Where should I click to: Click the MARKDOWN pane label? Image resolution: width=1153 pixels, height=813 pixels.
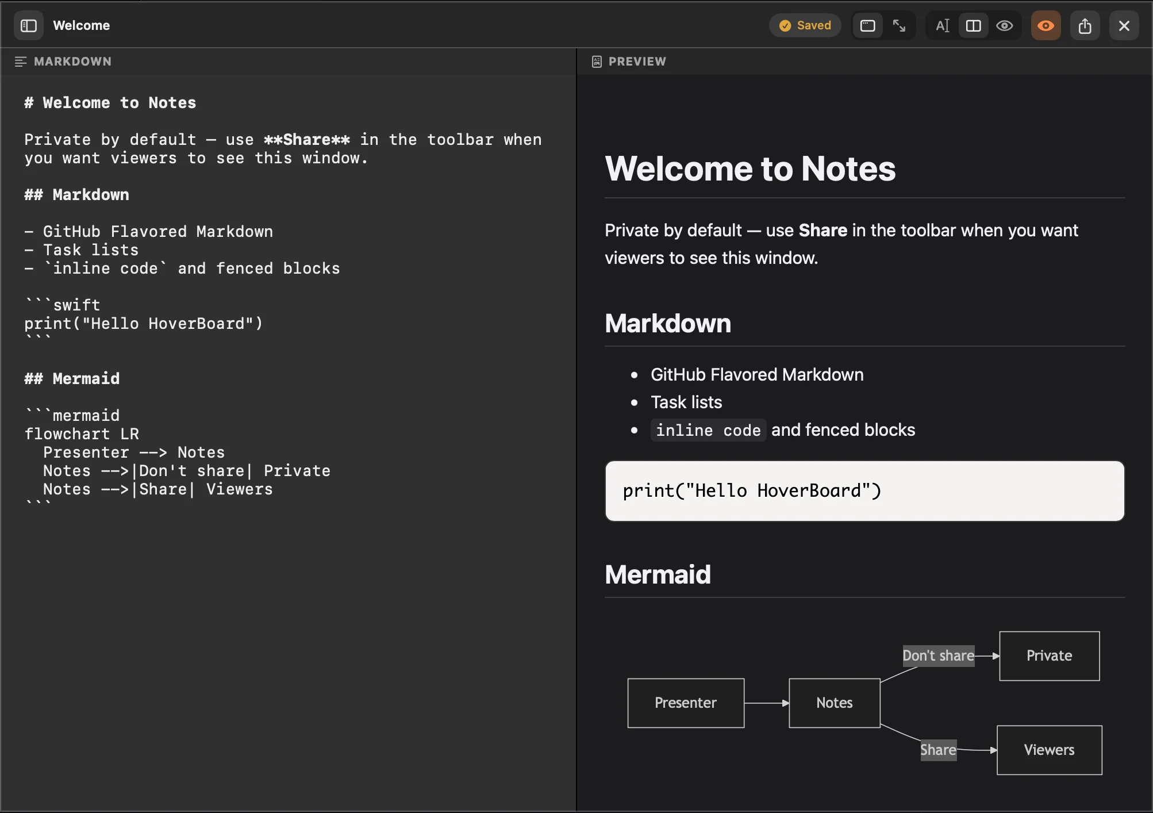coord(72,62)
